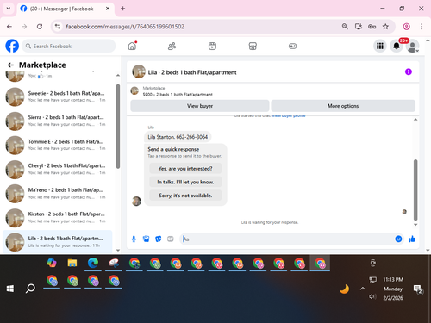Choose a sticker icon in composer
431x323 pixels.
click(159, 239)
